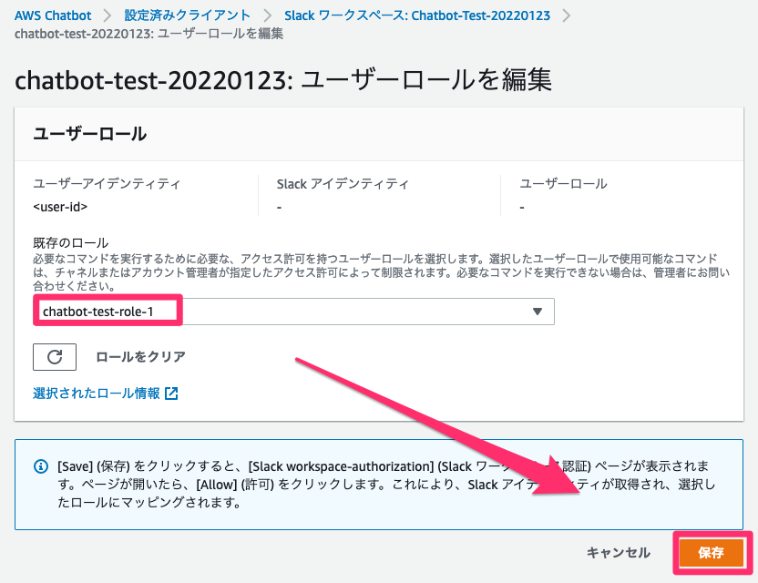
Task: Click the ユーザーロール section heading
Action: [89, 134]
